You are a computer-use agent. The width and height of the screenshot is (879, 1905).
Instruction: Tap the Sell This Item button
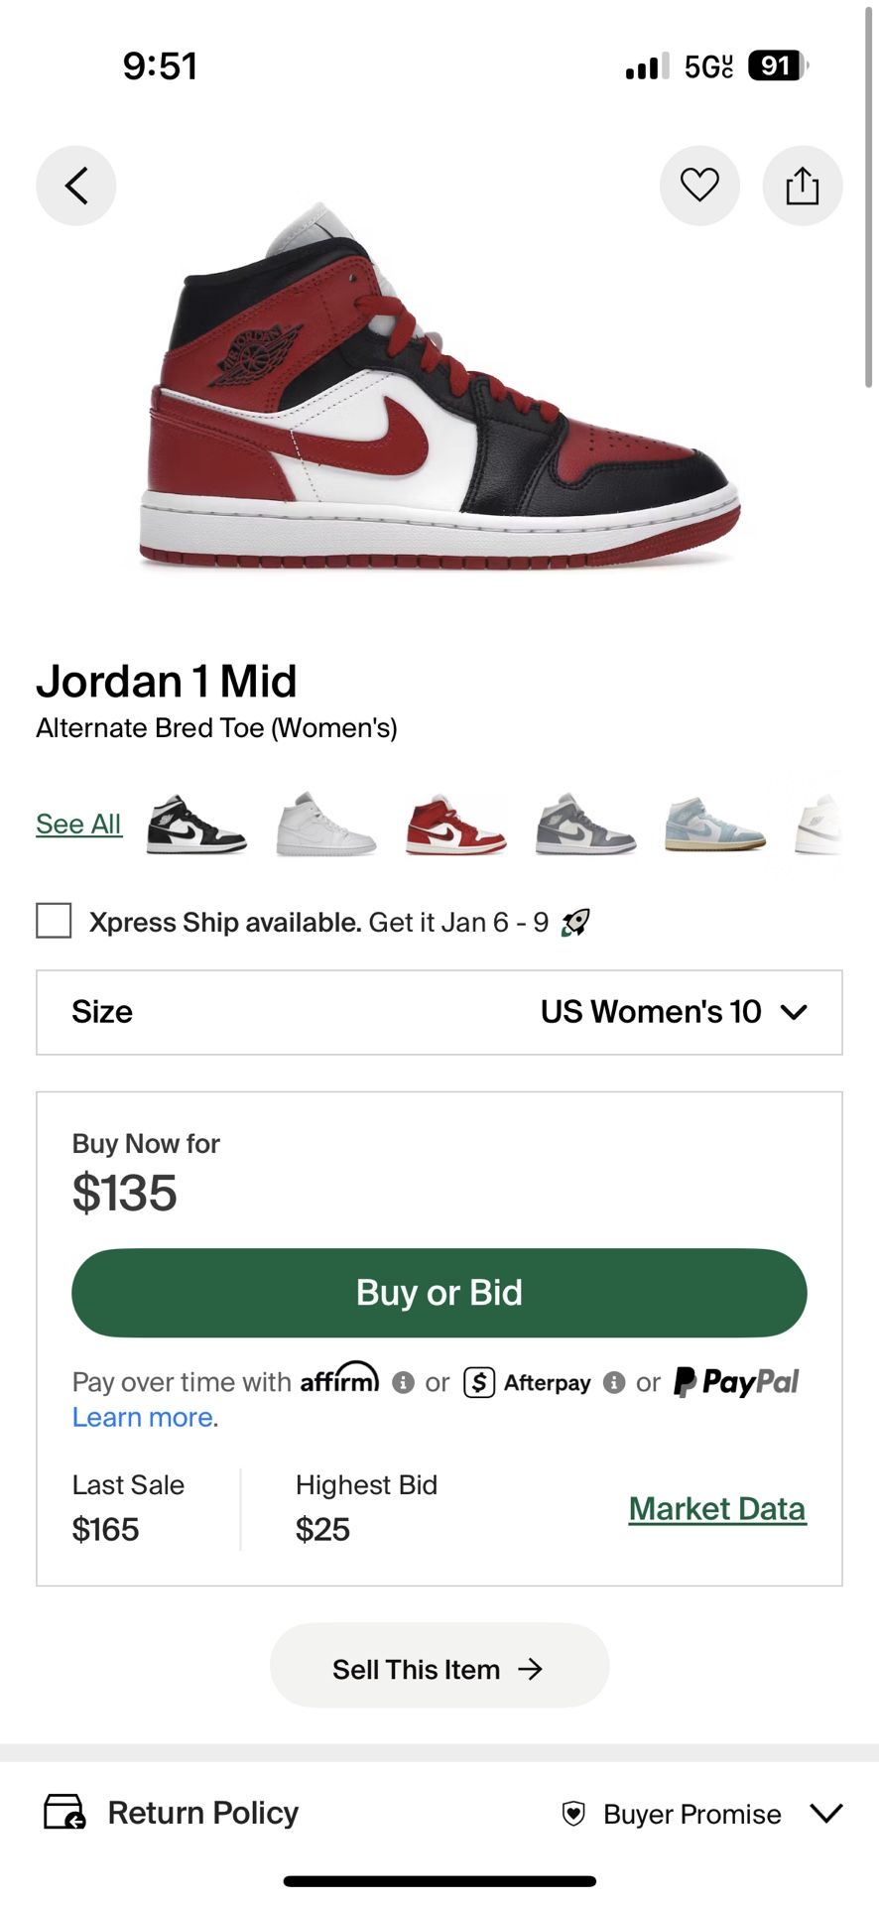439,1669
